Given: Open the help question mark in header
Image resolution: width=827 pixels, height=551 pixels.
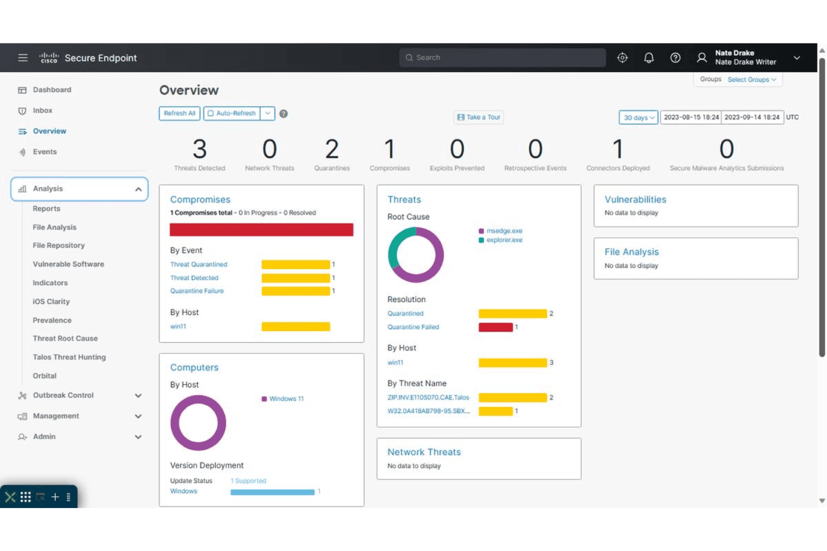Looking at the screenshot, I should 676,58.
